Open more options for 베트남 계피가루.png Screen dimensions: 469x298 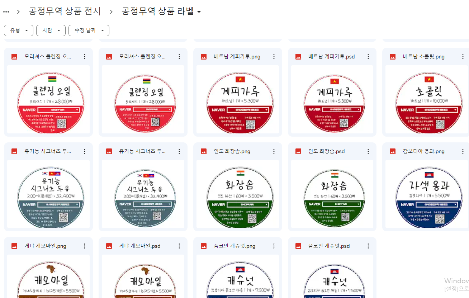tap(274, 57)
